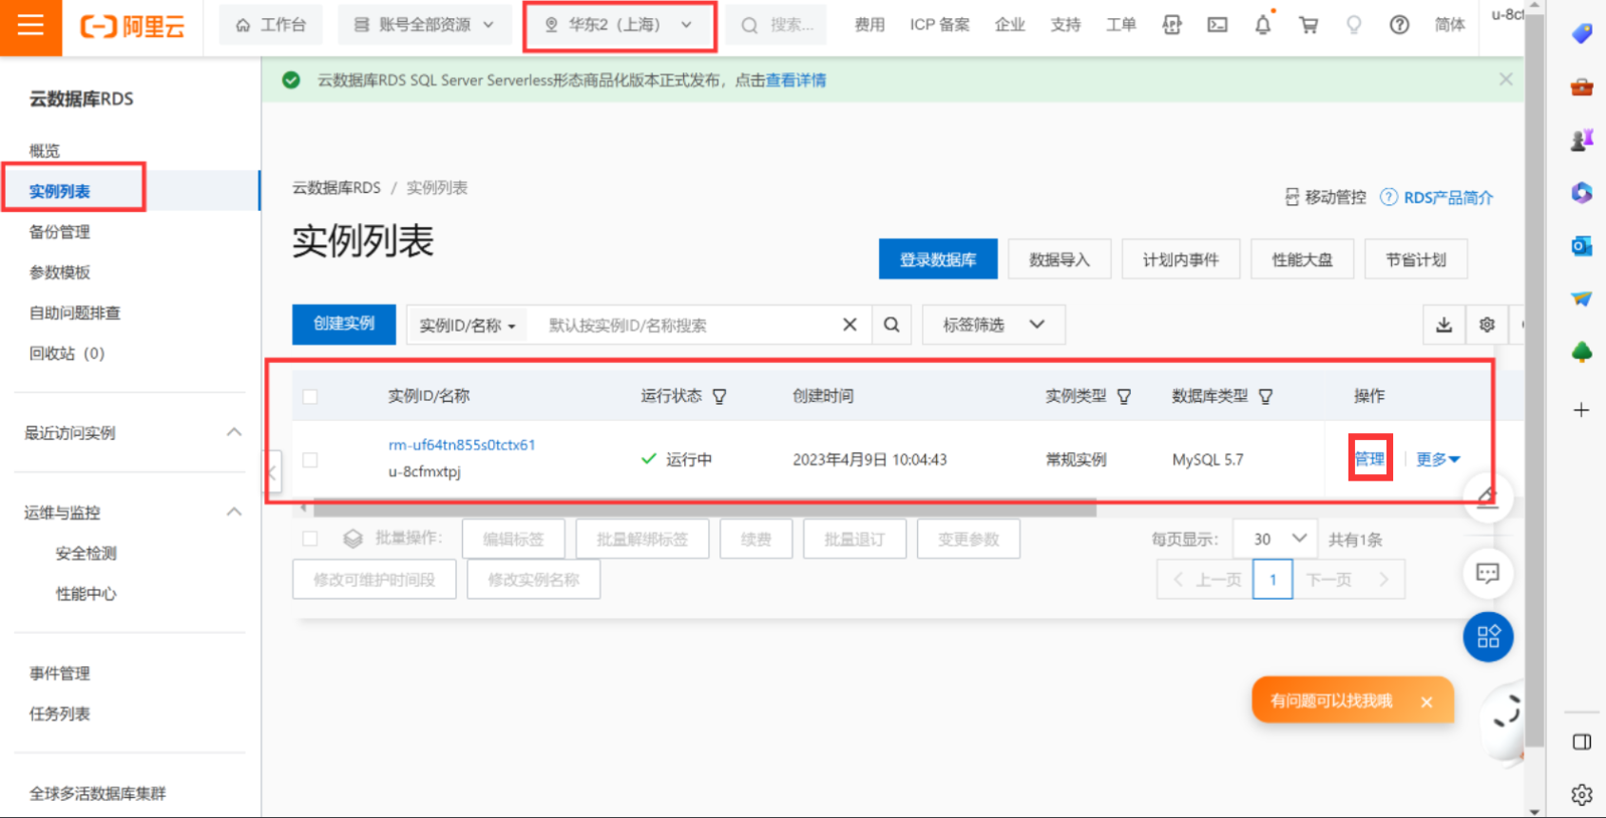
Task: Collapse the 最近访问实例 section
Action: tap(234, 432)
